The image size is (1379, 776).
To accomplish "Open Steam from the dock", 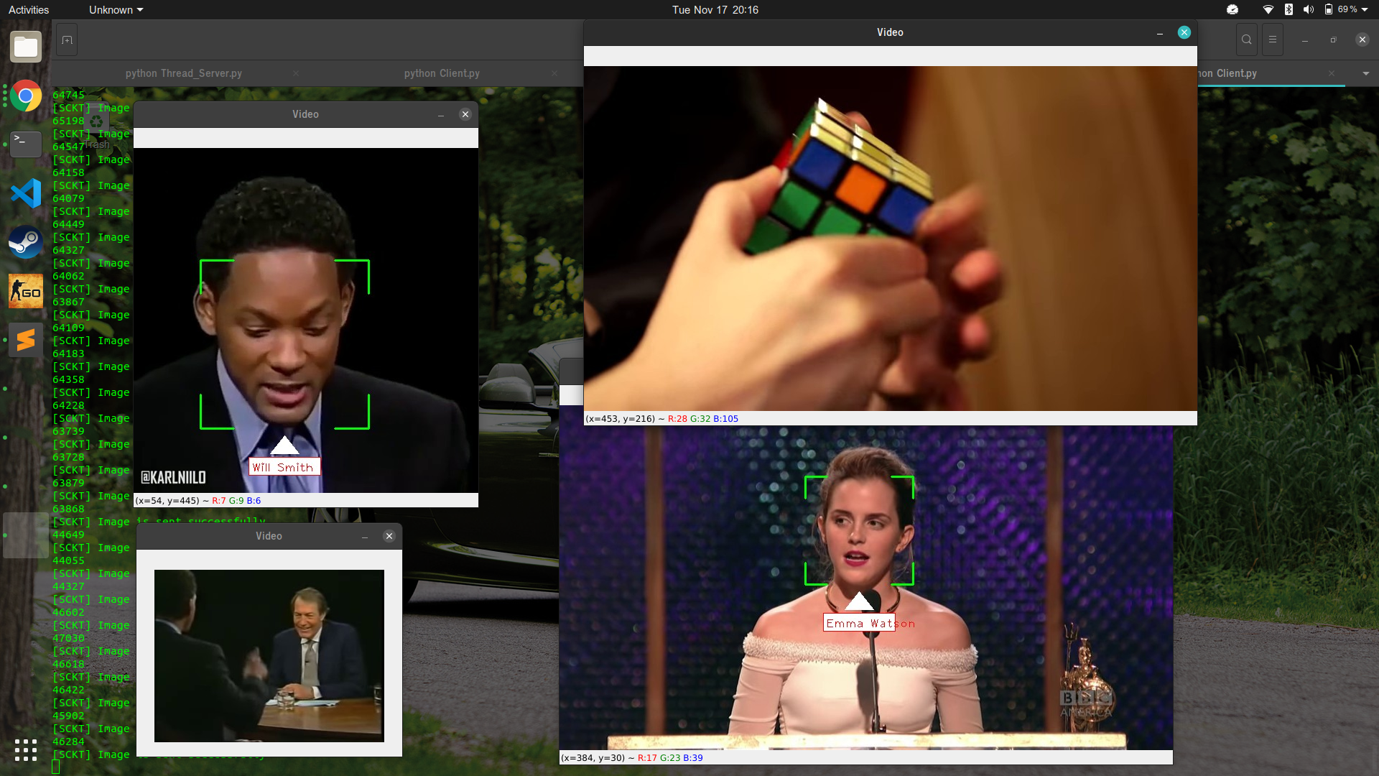I will click(26, 242).
